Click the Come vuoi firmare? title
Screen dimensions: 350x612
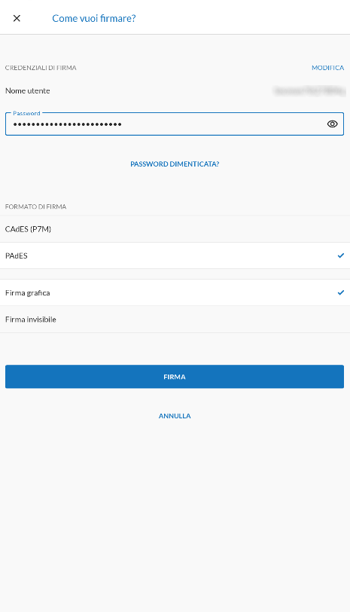[94, 18]
